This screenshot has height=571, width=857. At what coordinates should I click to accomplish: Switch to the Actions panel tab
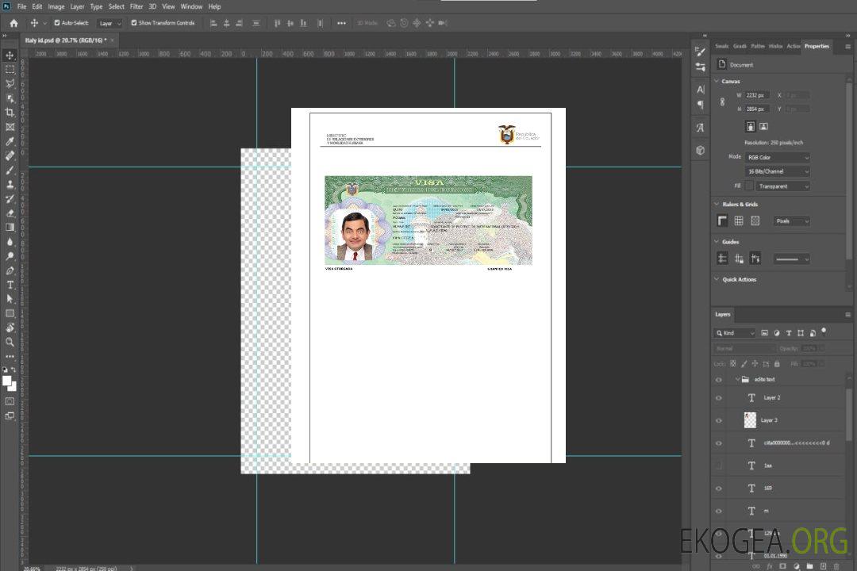[x=793, y=46]
